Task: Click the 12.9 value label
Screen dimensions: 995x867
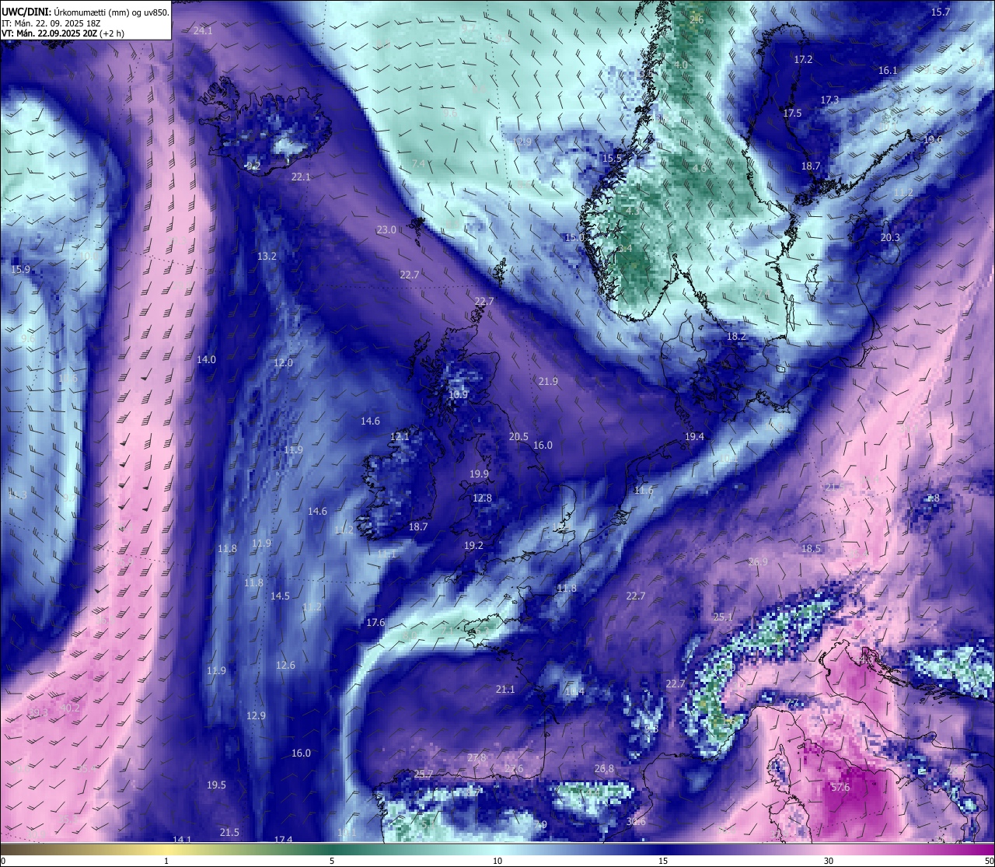Action: pyautogui.click(x=256, y=716)
